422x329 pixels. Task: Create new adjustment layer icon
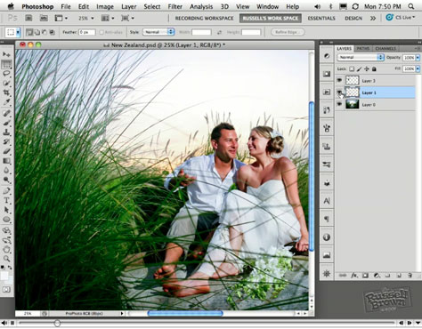377,276
